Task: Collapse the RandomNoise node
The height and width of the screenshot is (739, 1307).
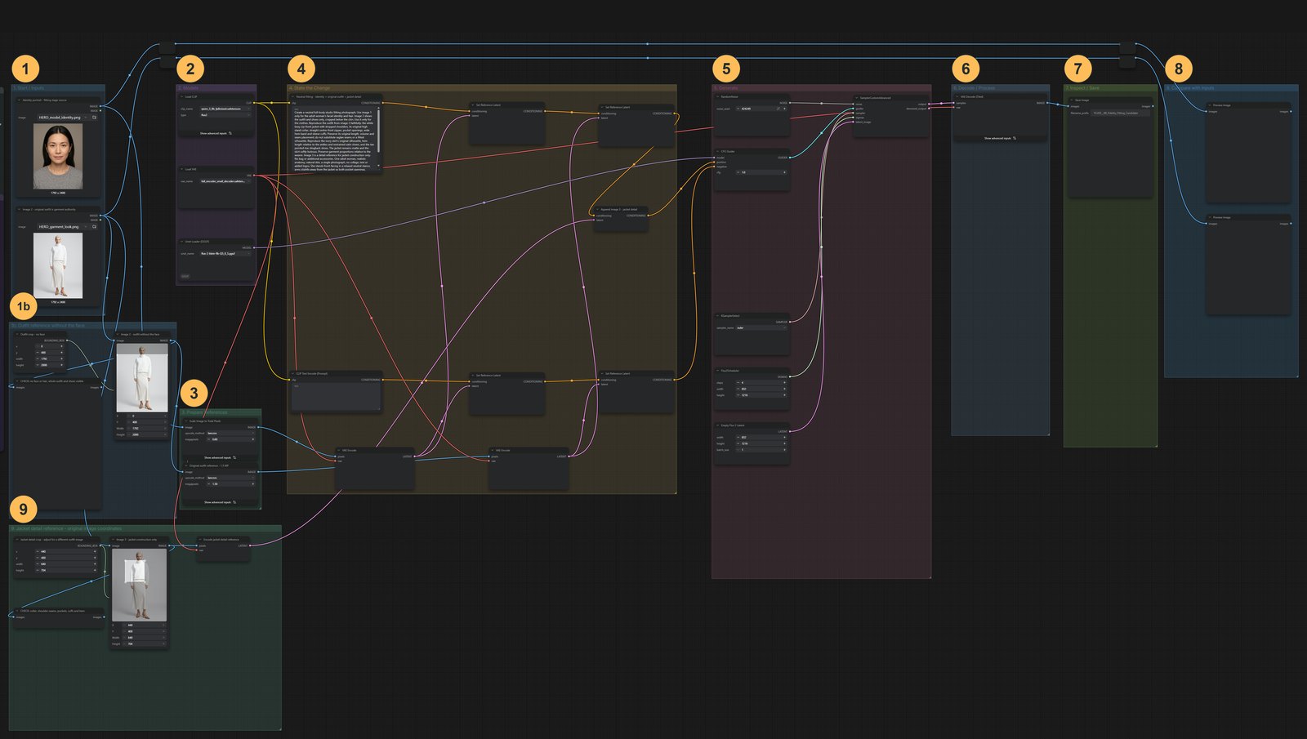Action: (718, 96)
